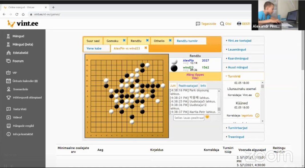The width and height of the screenshot is (305, 168).
Task: Reload the page with the refresh icon
Action: pyautogui.click(x=17, y=14)
